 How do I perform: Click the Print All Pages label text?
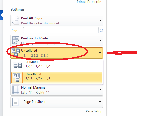pyautogui.click(x=32, y=18)
